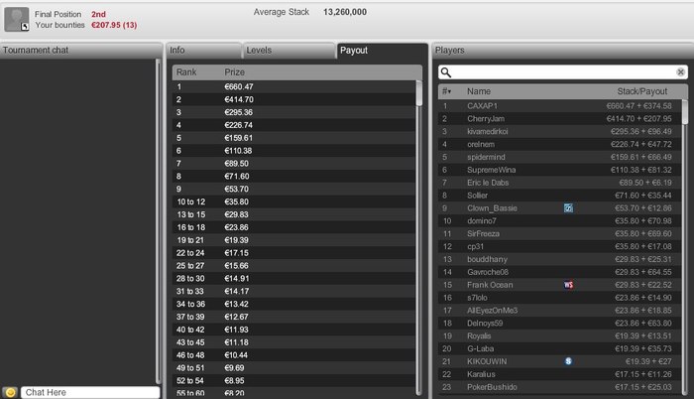Switch to the Levels tab
The height and width of the screenshot is (399, 694).
click(x=289, y=51)
